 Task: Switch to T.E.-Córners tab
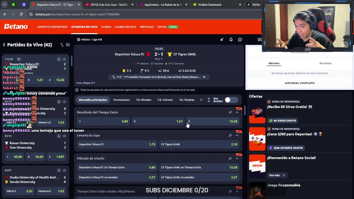pyautogui.click(x=165, y=100)
